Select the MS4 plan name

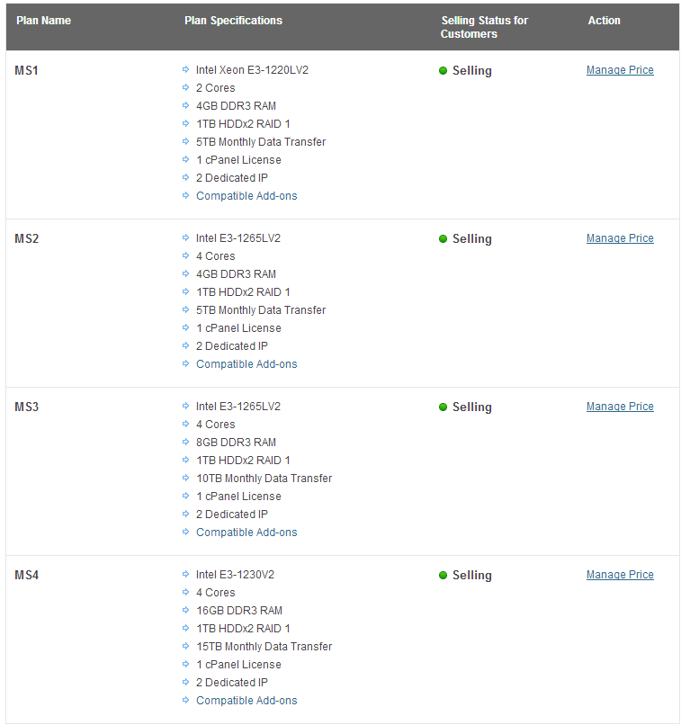(x=26, y=576)
